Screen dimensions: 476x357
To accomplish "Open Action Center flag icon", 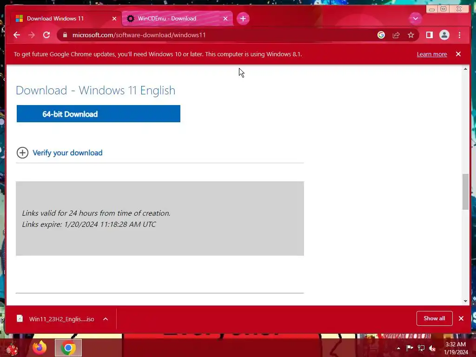I will coord(410,348).
